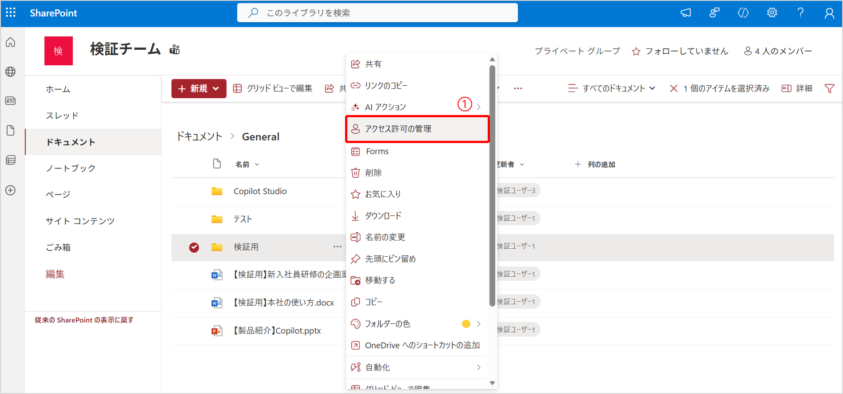This screenshot has width=843, height=394.
Task: Clear selection of 1 selected item
Action: tap(673, 88)
